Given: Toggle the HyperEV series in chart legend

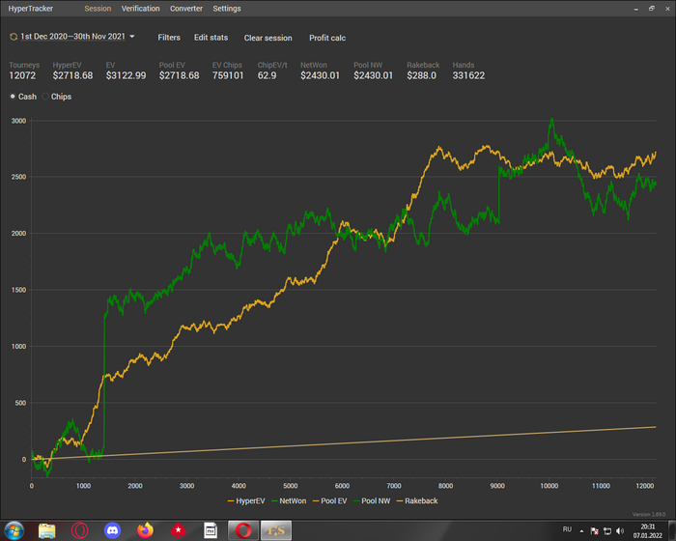Looking at the screenshot, I should click(x=245, y=500).
